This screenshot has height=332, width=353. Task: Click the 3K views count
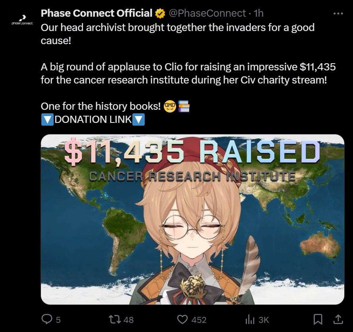coord(264,320)
